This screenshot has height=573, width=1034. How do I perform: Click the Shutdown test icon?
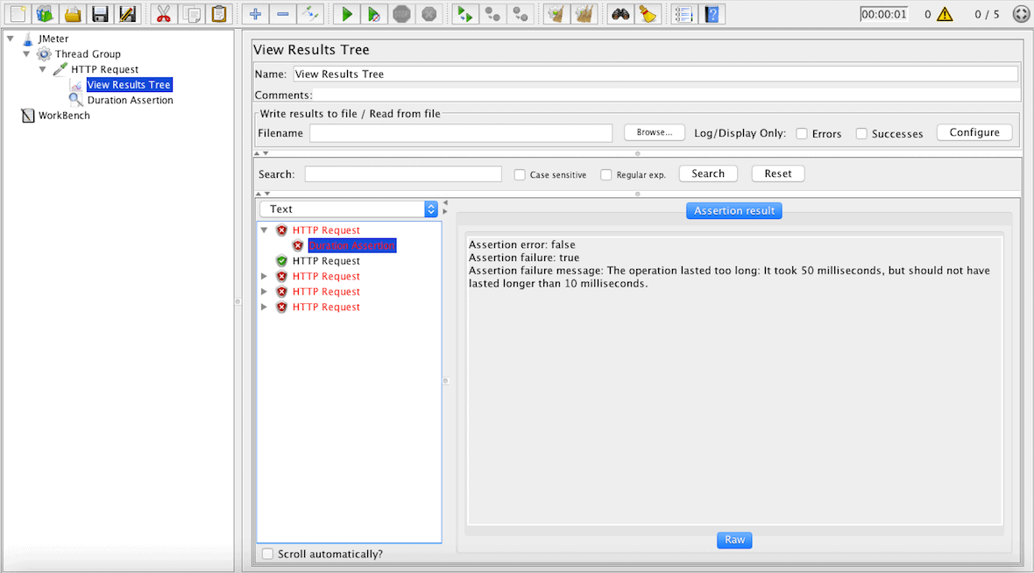[428, 14]
